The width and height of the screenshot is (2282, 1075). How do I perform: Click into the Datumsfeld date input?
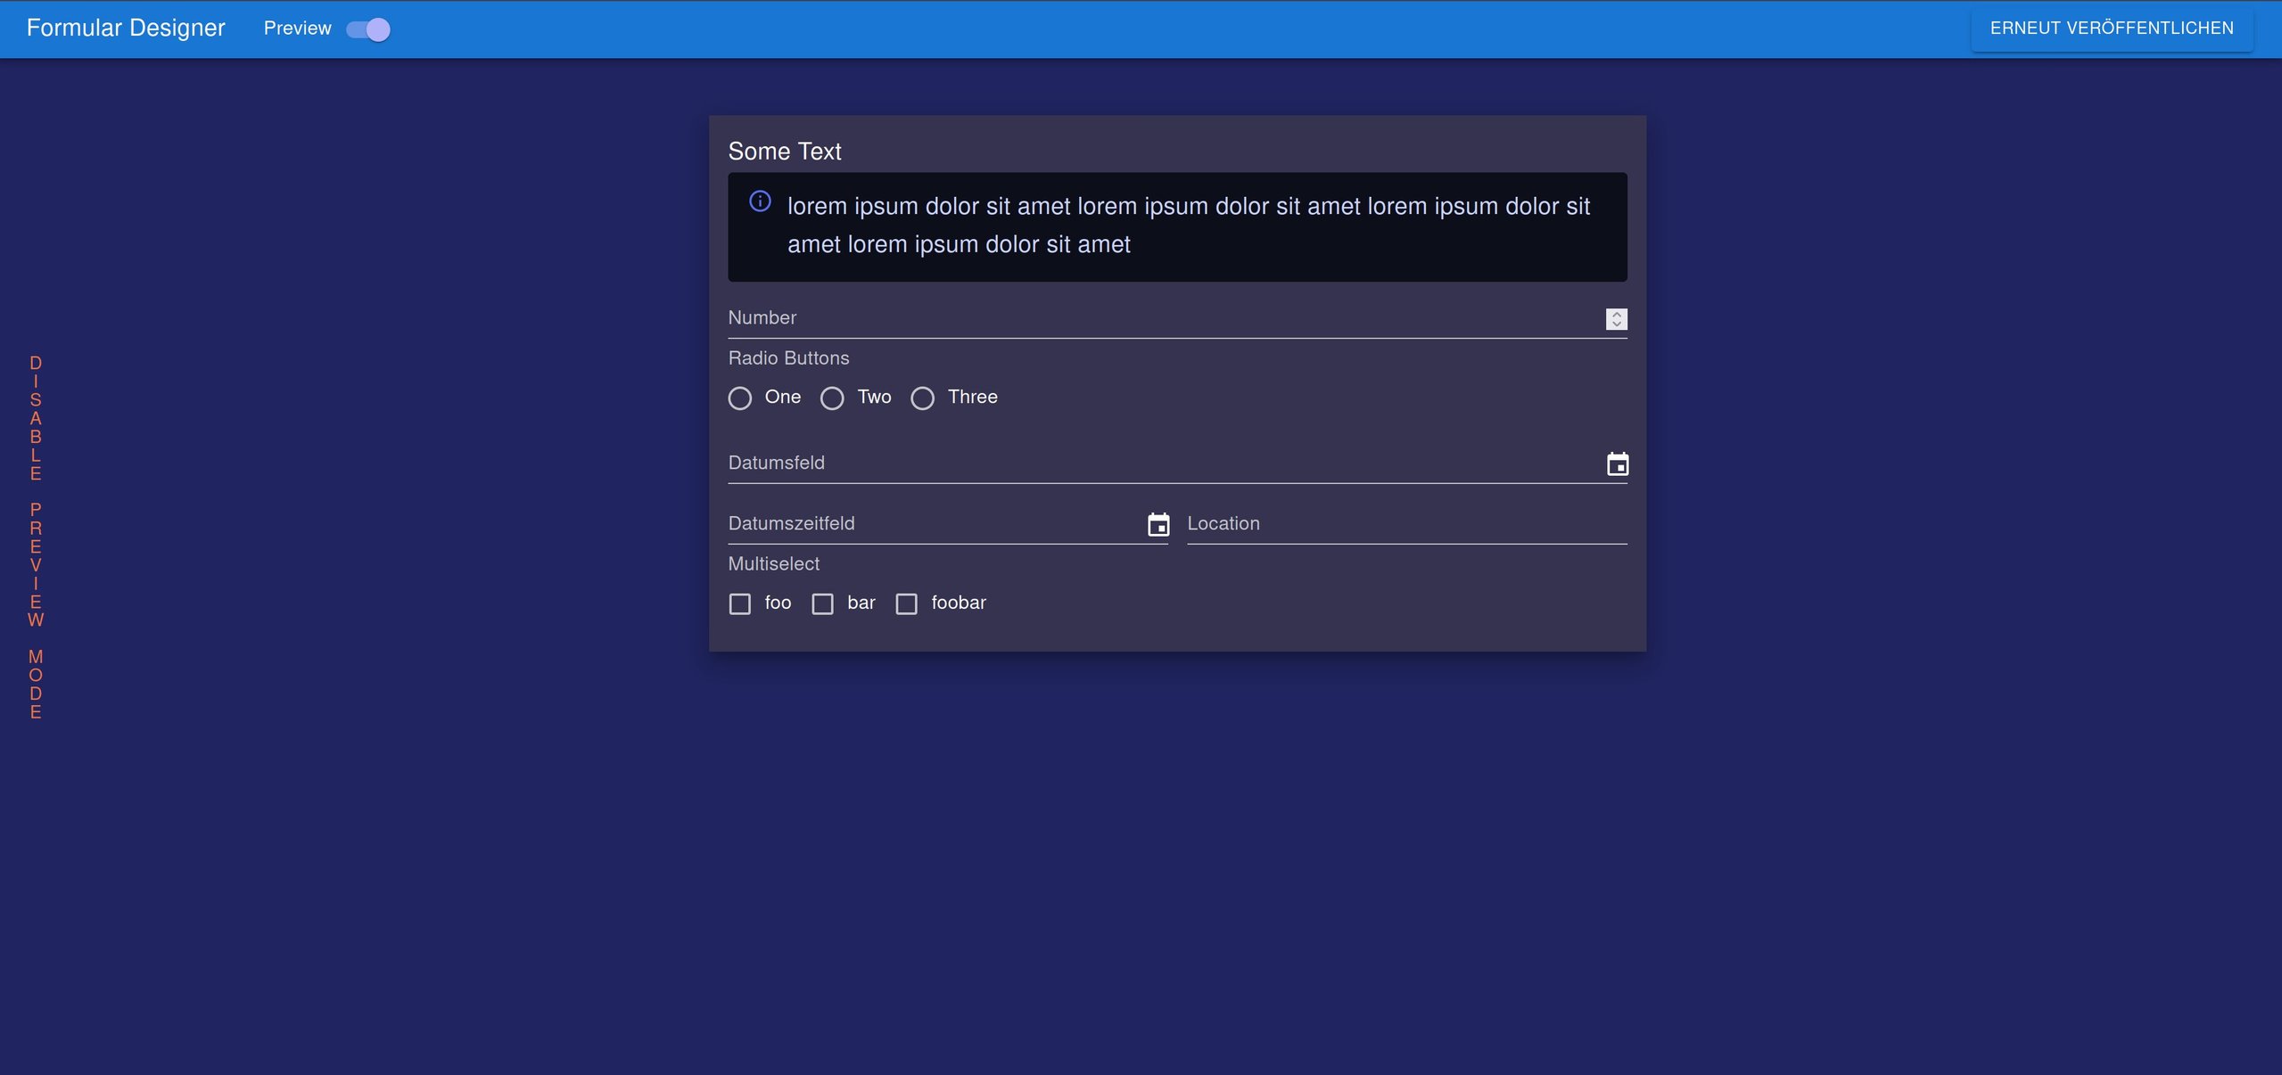tap(1159, 464)
